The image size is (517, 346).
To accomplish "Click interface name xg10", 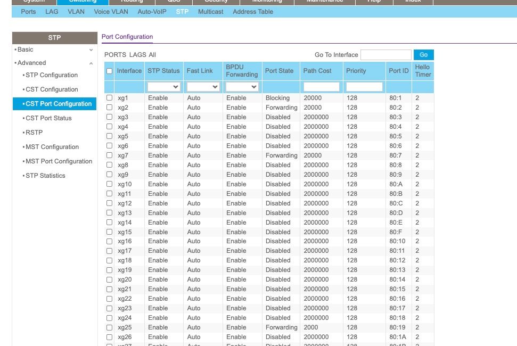I will point(125,184).
